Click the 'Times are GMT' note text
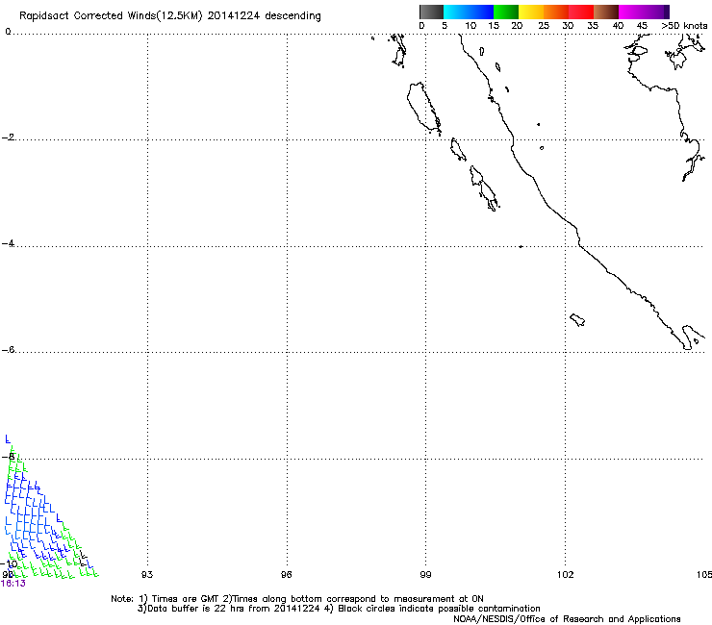 [x=186, y=599]
